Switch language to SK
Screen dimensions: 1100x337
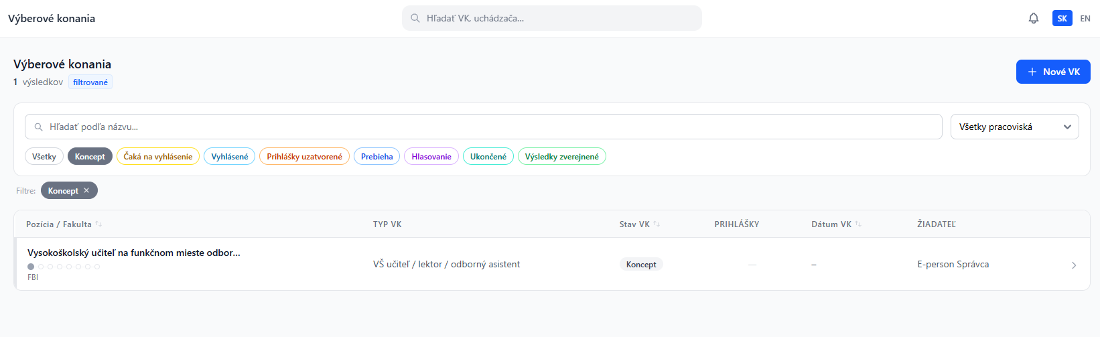pos(1062,19)
